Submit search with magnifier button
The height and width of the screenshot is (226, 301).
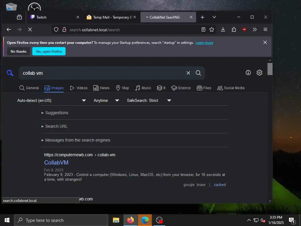pos(198,73)
